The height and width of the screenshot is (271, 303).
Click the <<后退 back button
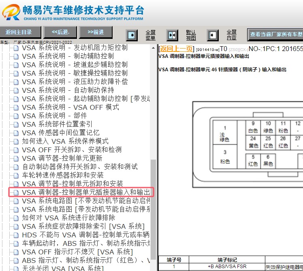(x=60, y=32)
